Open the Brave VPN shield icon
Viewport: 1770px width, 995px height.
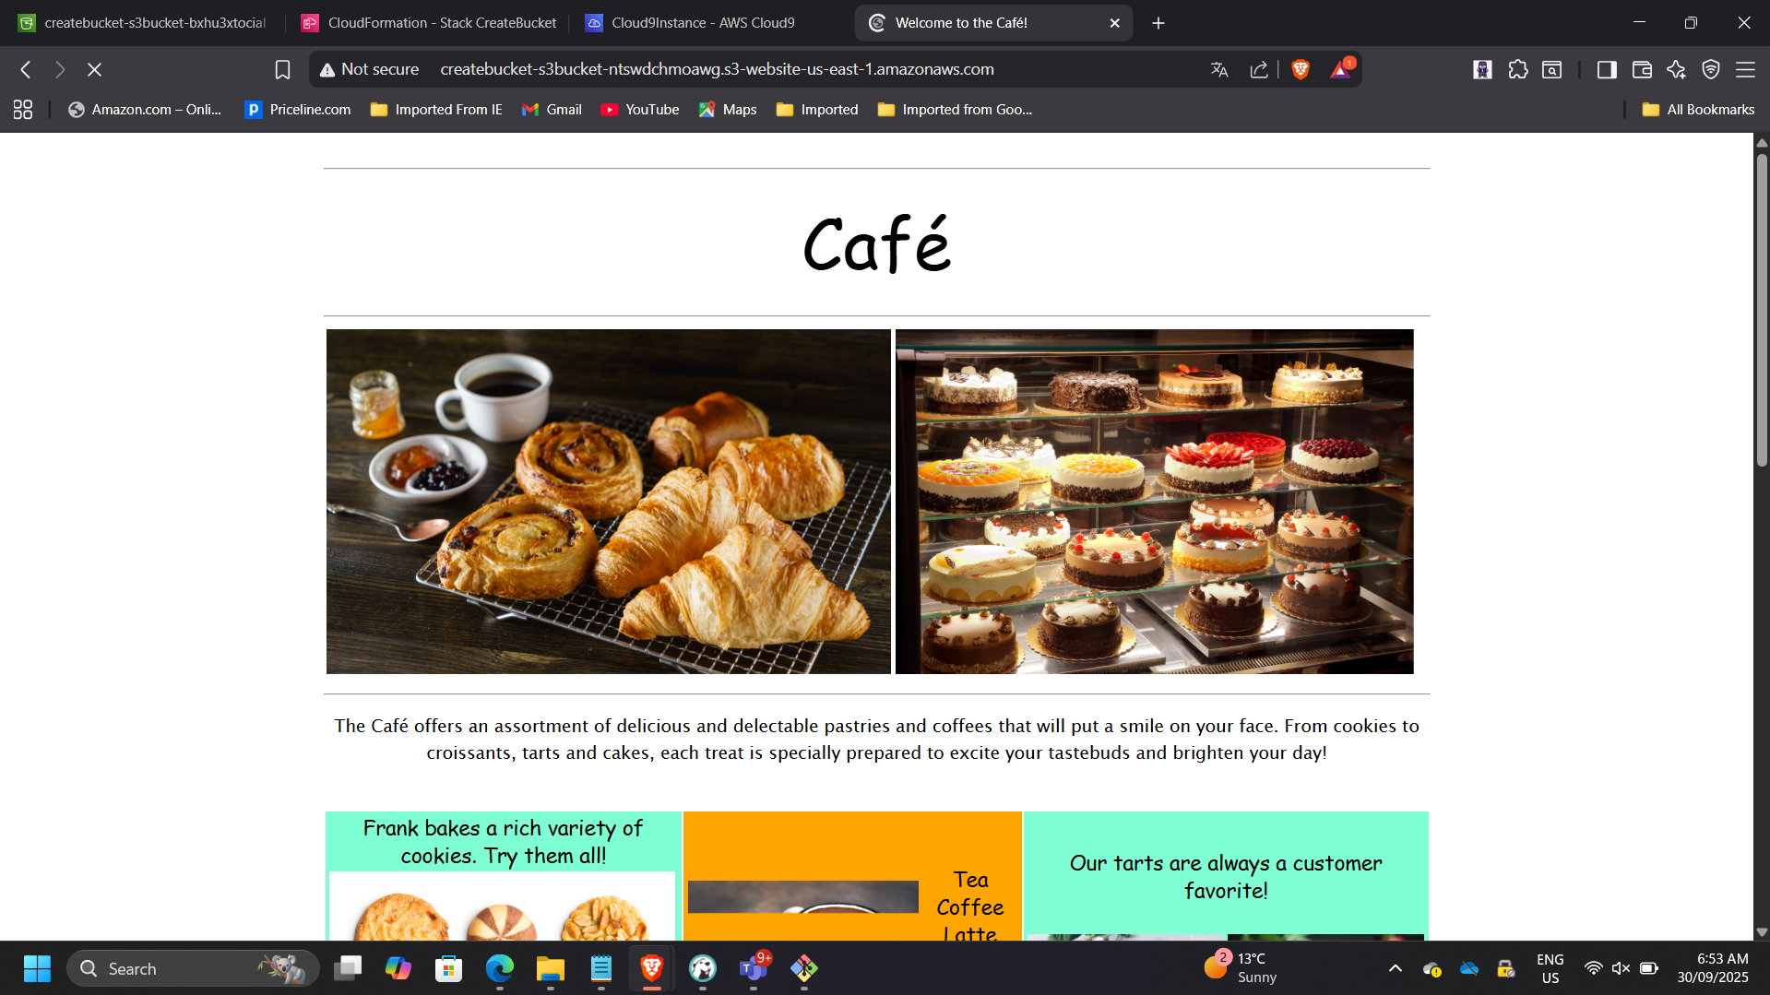[1712, 69]
